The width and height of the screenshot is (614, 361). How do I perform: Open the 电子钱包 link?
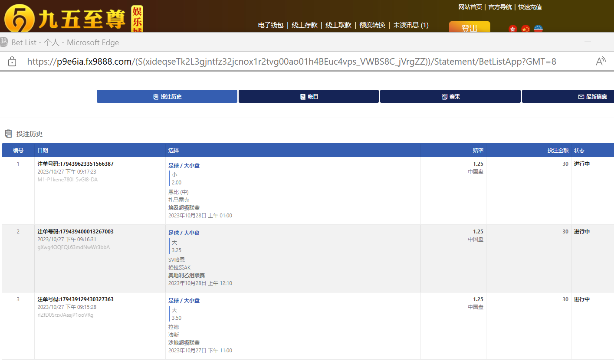point(270,25)
